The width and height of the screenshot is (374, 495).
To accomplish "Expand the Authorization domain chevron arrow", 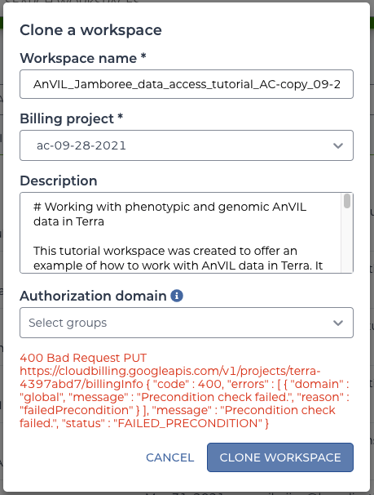I will [338, 323].
